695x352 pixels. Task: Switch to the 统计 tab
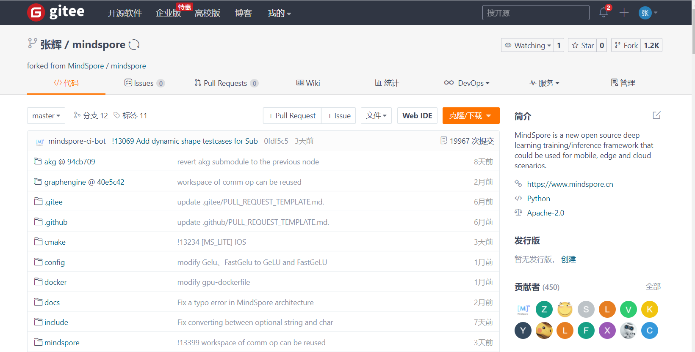387,83
